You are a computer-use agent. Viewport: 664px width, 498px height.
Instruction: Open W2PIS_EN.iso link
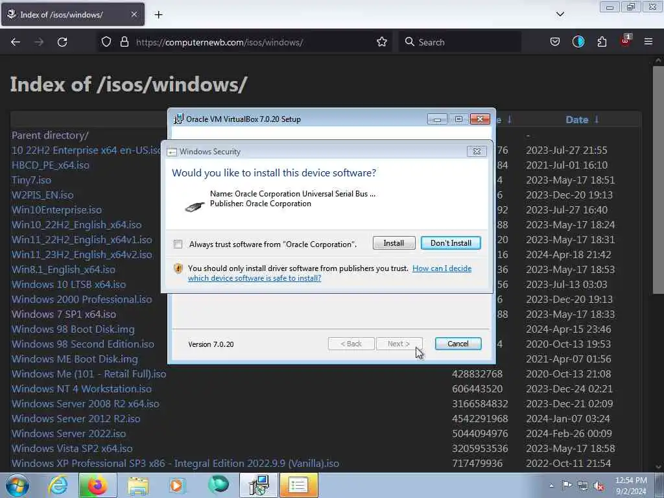coord(42,195)
